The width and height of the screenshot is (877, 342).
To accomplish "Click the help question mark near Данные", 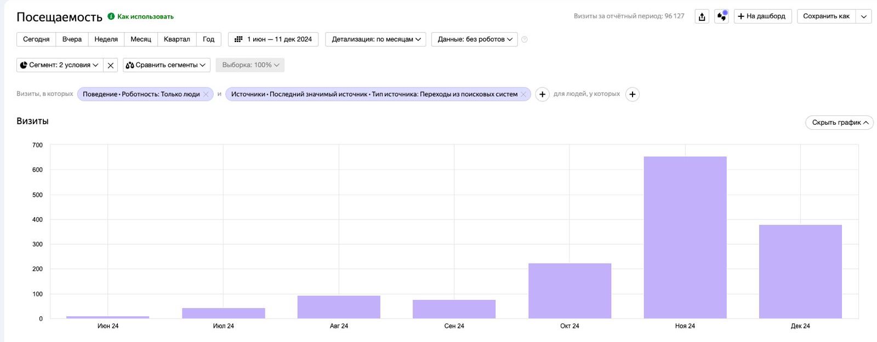I will 524,39.
